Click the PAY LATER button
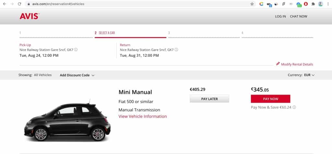Image resolution: width=332 pixels, height=154 pixels. [209, 99]
